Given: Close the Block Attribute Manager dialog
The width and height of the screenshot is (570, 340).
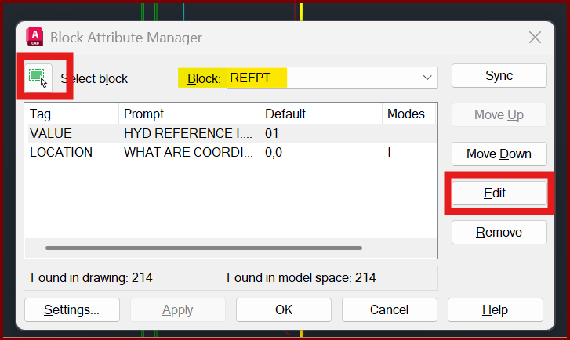Looking at the screenshot, I should click(535, 37).
